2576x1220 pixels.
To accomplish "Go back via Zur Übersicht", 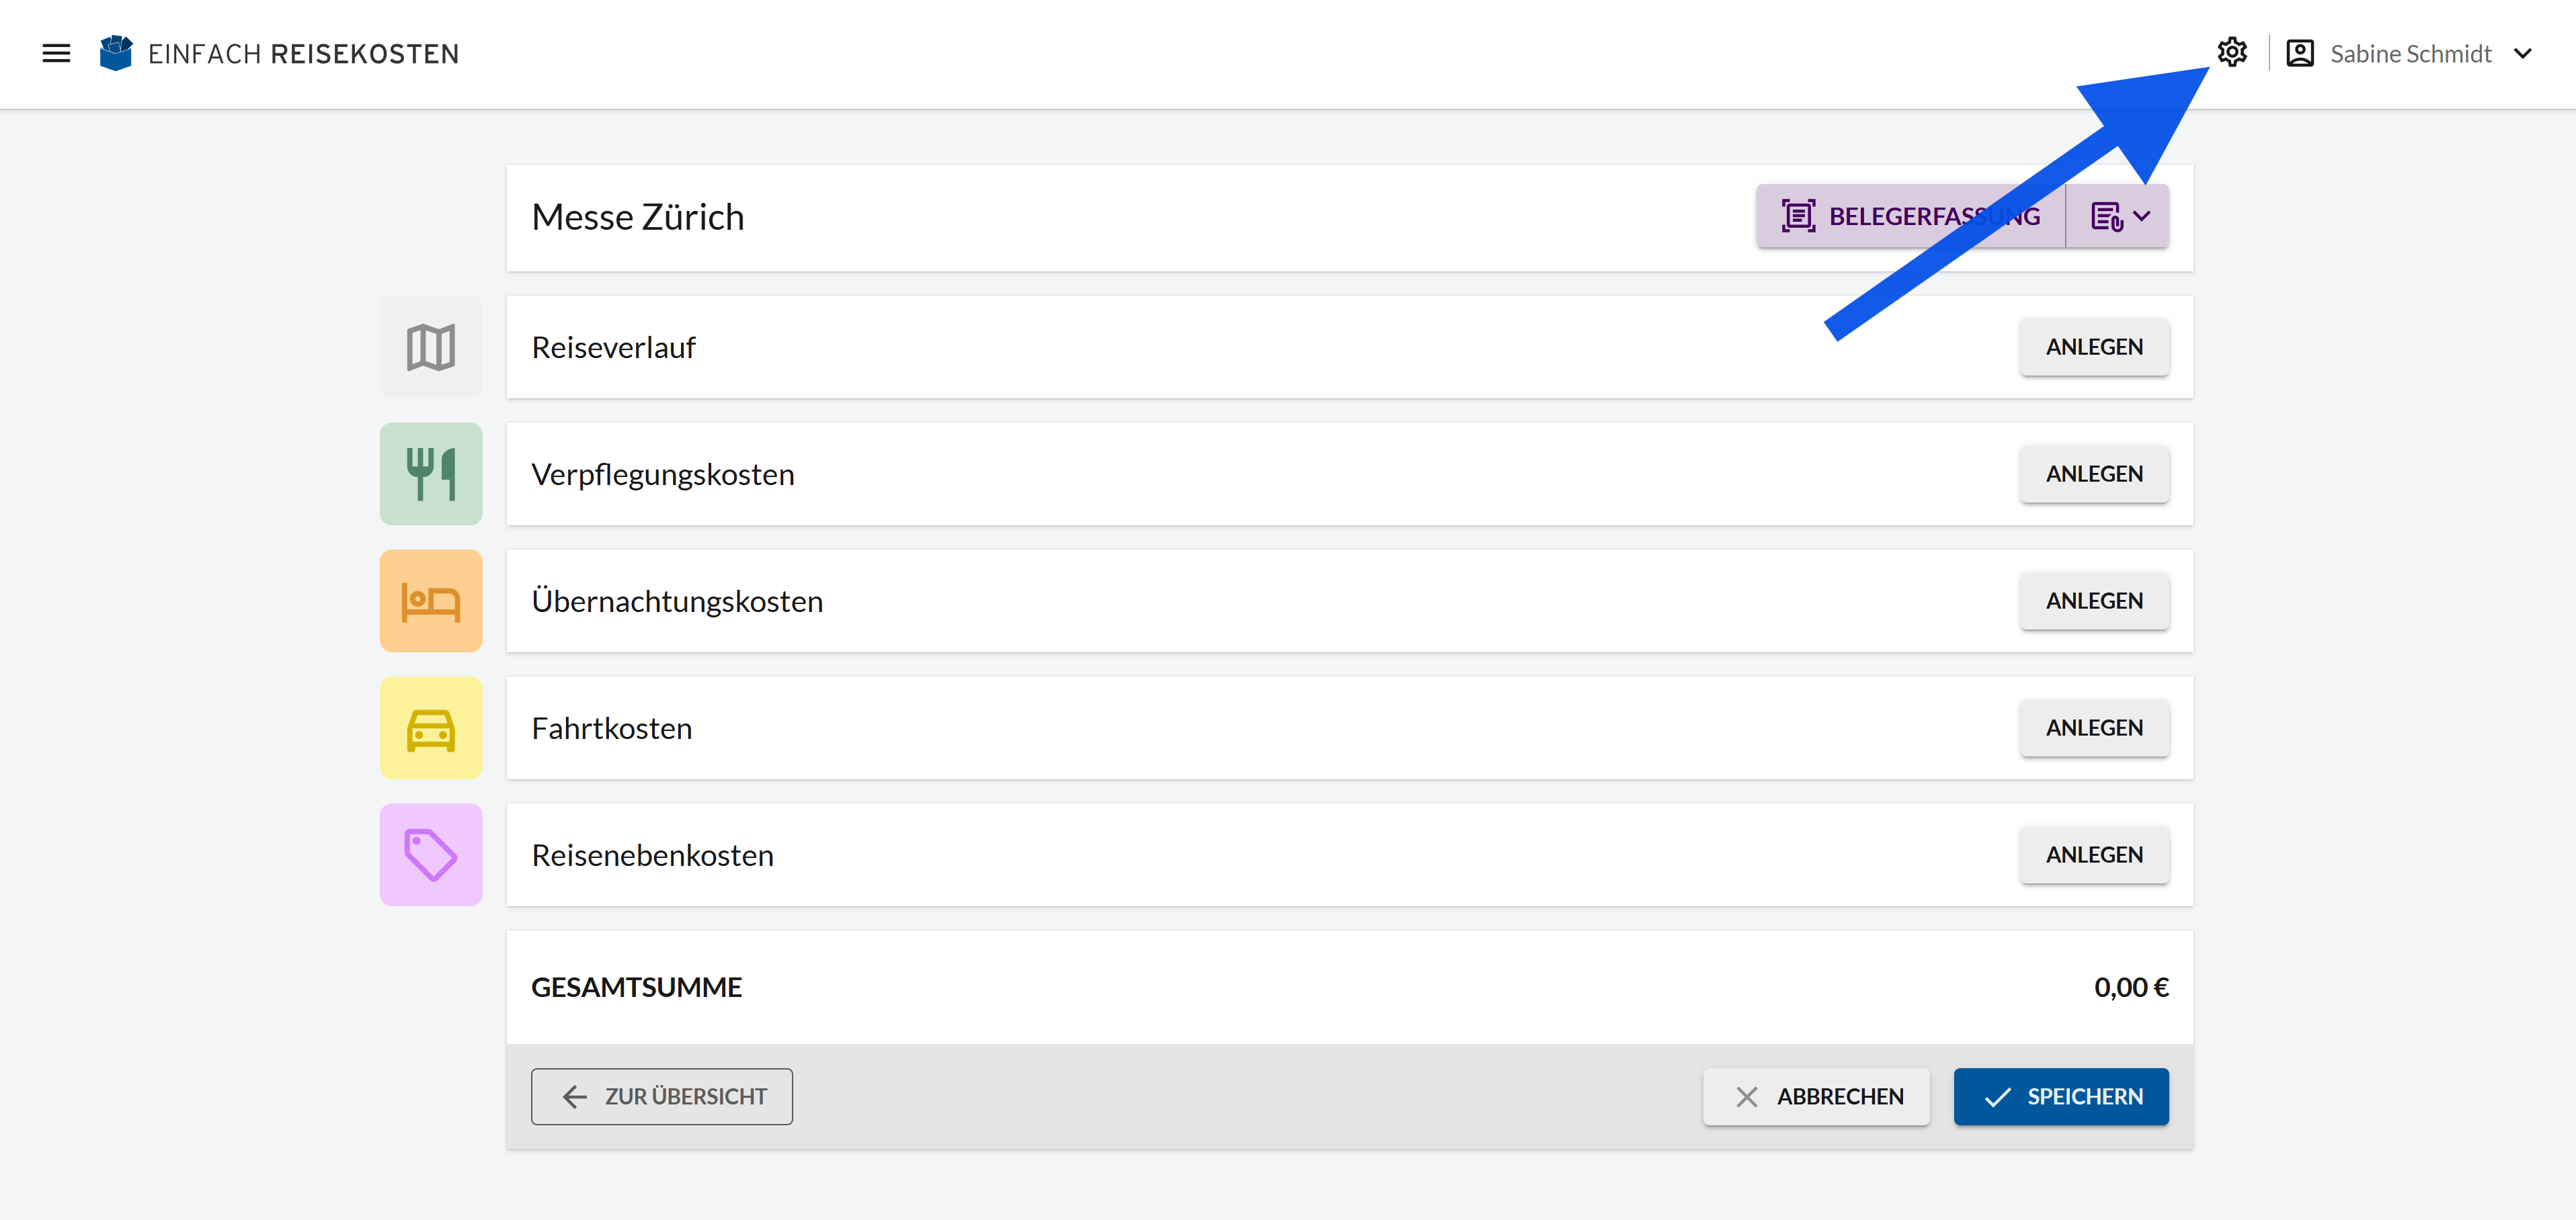I will pos(662,1096).
